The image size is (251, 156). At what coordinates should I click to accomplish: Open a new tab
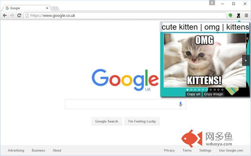55,8
